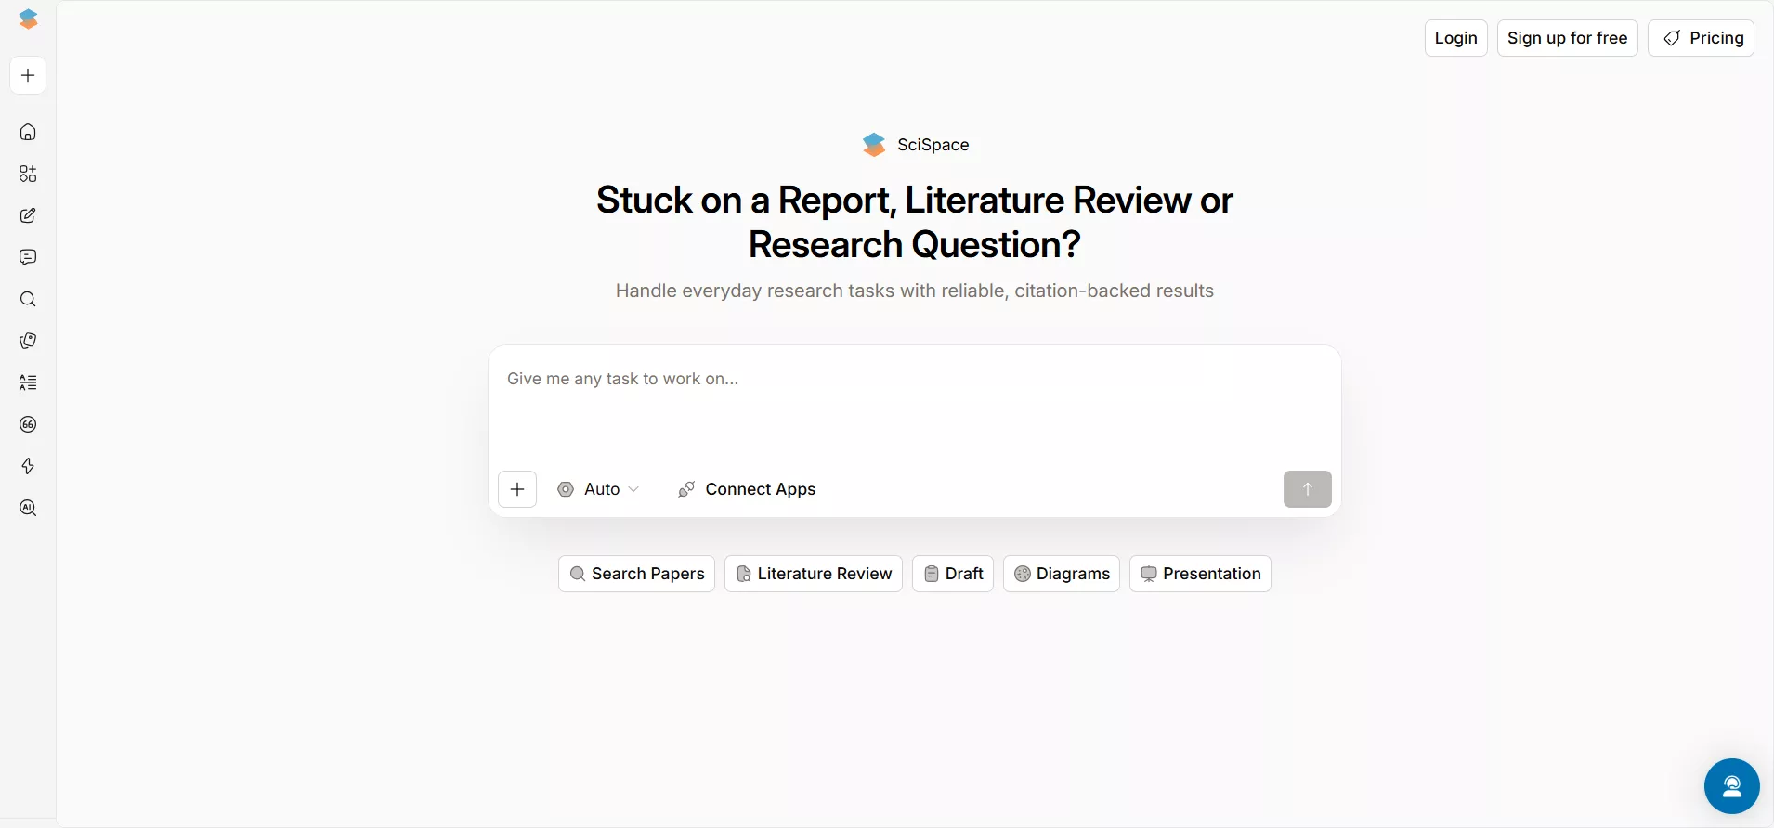
Task: Open the AI detector magnifier icon in the sidebar
Action: click(28, 508)
